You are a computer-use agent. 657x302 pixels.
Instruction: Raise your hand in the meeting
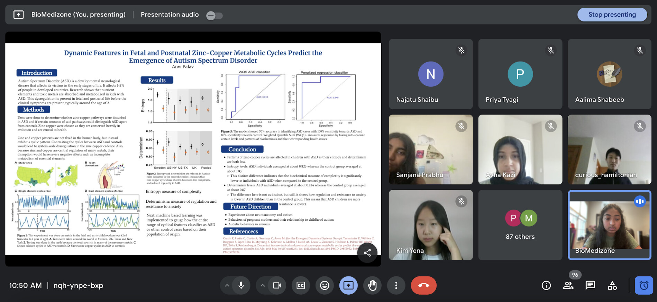(372, 285)
